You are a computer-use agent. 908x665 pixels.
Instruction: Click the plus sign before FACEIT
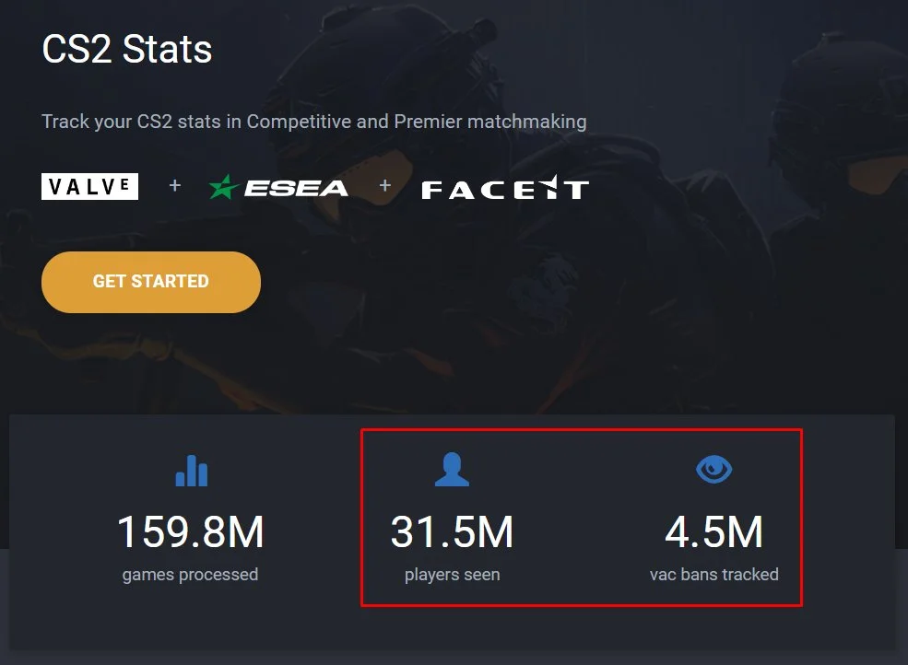[x=385, y=185]
